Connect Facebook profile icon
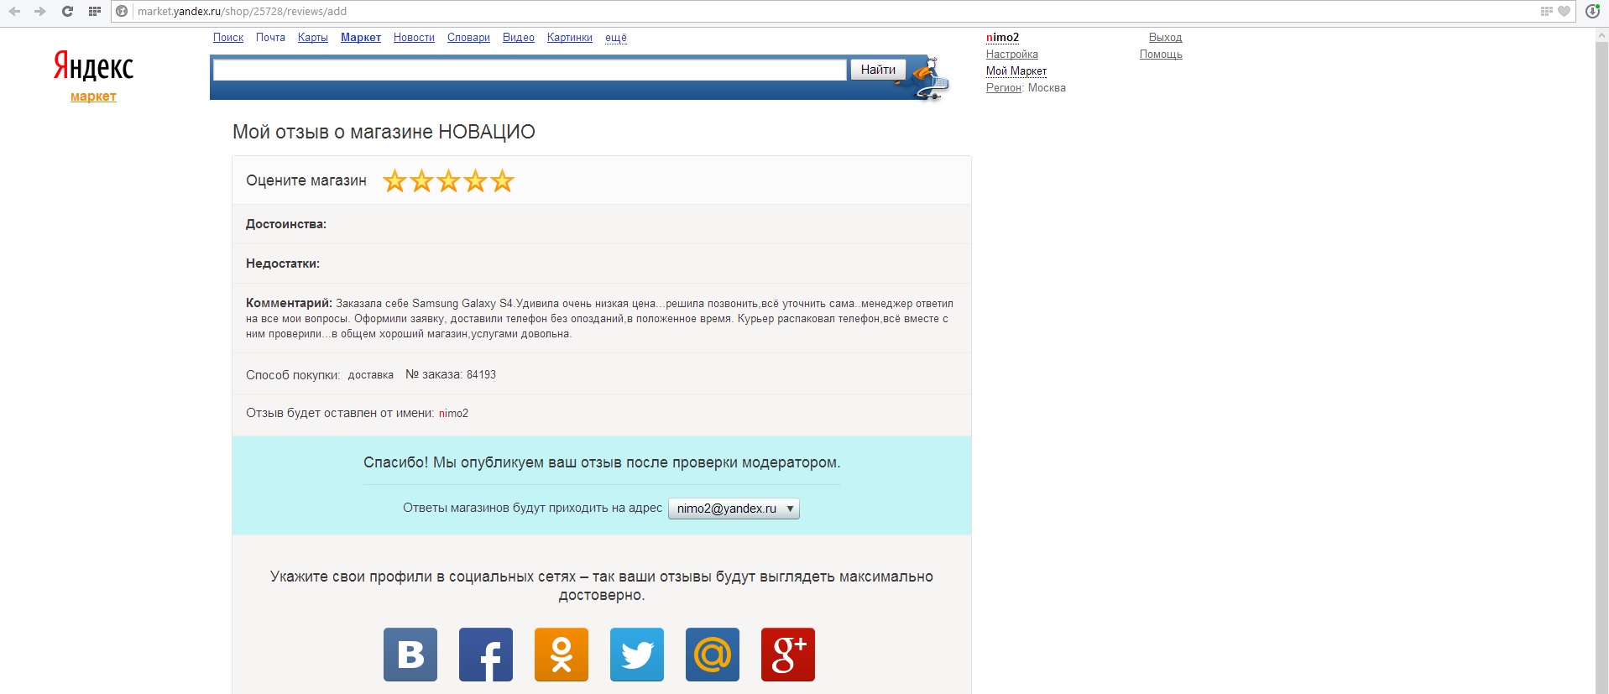Image resolution: width=1609 pixels, height=694 pixels. tap(486, 655)
